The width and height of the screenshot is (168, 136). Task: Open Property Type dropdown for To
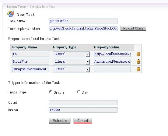point(88,54)
